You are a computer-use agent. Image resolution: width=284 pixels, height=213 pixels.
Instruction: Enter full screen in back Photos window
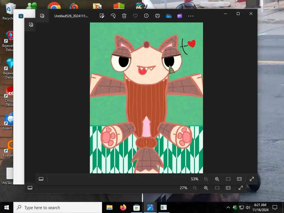[240, 188]
